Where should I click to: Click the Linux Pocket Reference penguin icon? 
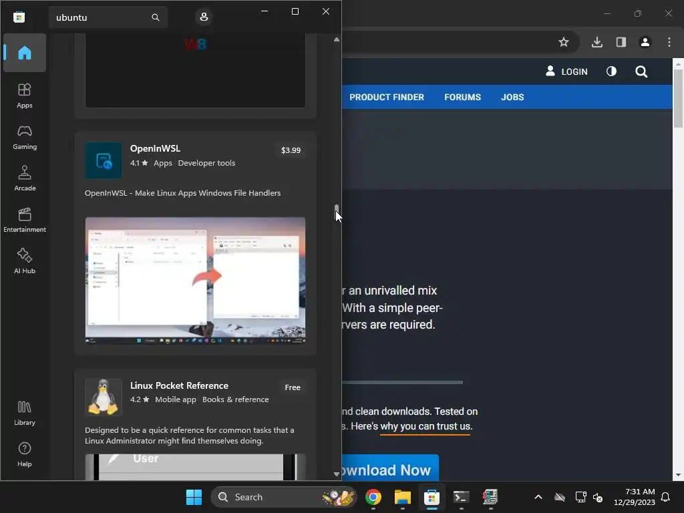[x=104, y=397]
